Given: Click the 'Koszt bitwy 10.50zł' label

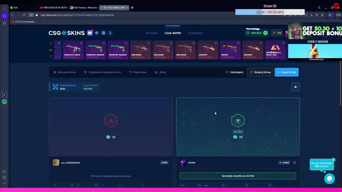Looking at the screenshot, I should tap(90, 87).
